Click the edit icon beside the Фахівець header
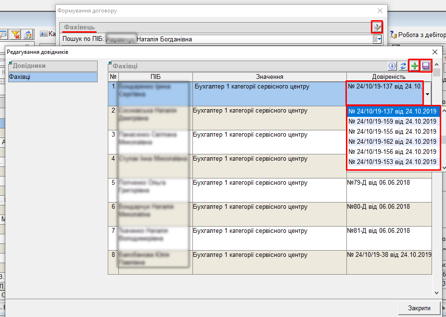 pos(377,27)
